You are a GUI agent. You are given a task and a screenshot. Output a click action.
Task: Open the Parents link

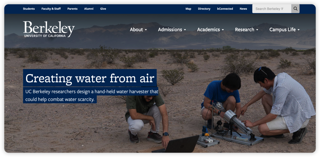73,9
